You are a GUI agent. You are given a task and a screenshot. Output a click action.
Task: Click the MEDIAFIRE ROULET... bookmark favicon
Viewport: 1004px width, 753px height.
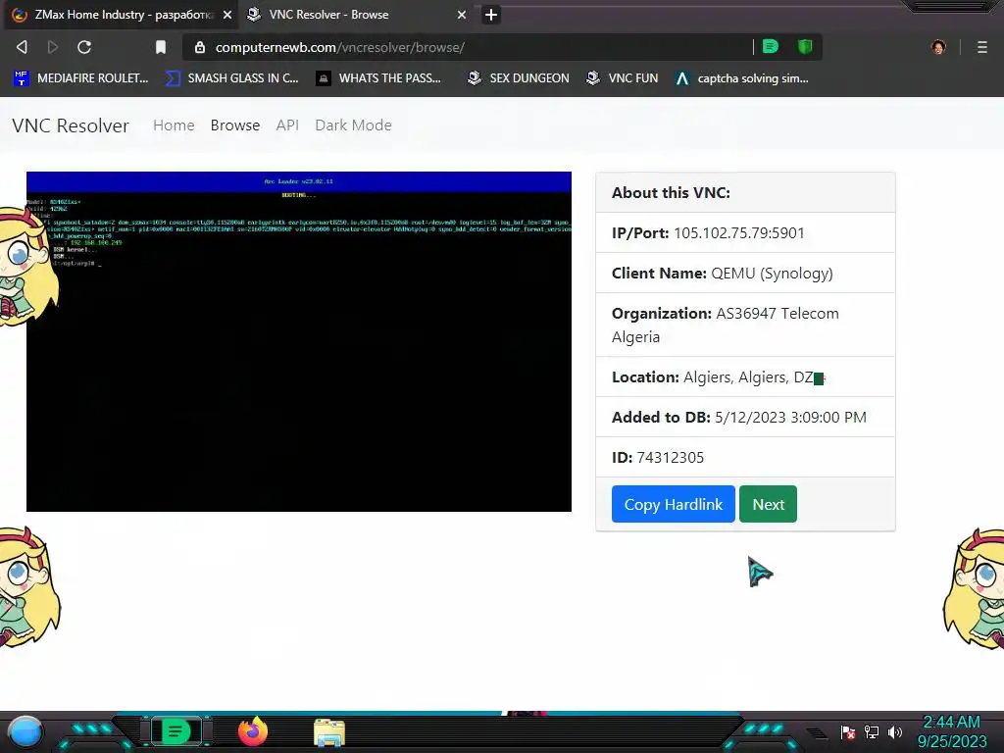[22, 78]
